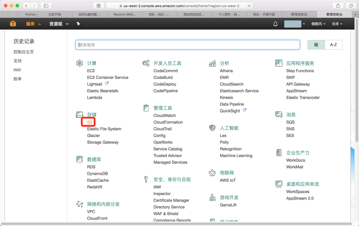This screenshot has width=359, height=226.
Task: Collapse the 服务 services menu
Action: tap(33, 24)
